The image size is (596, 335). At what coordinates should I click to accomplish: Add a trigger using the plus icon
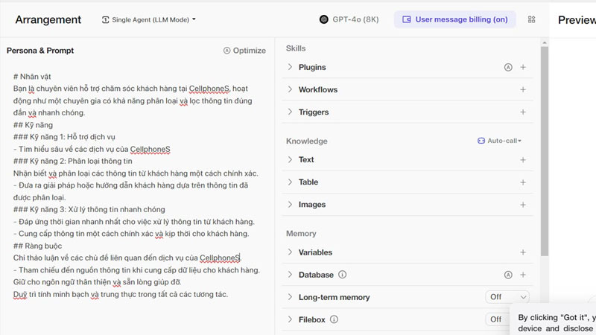[523, 112]
